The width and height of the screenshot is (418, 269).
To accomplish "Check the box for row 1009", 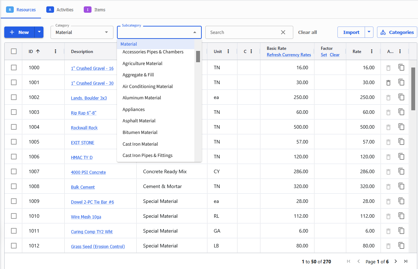I will (14, 201).
